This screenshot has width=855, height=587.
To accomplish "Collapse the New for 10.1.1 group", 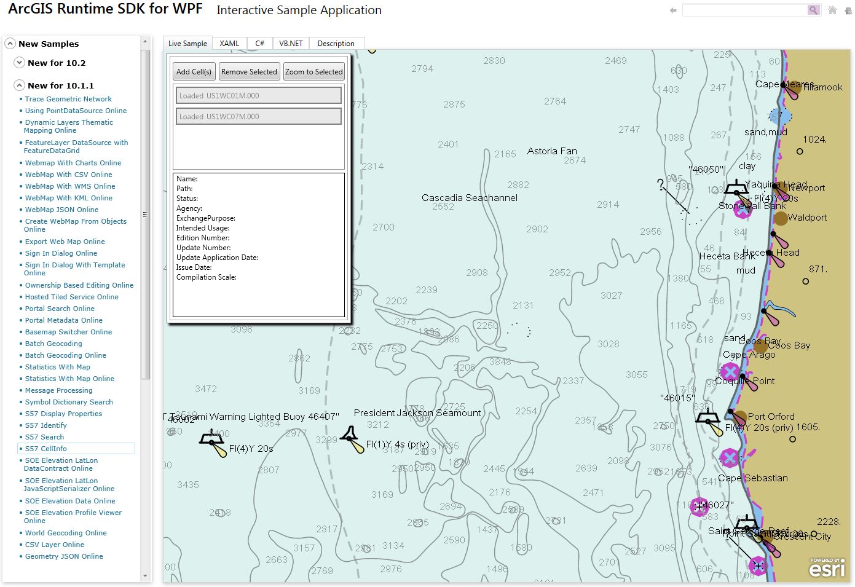I will point(19,85).
